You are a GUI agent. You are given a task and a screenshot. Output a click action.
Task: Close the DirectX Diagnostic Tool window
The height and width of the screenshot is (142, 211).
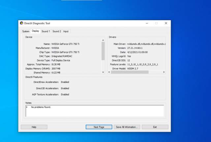[166, 23]
